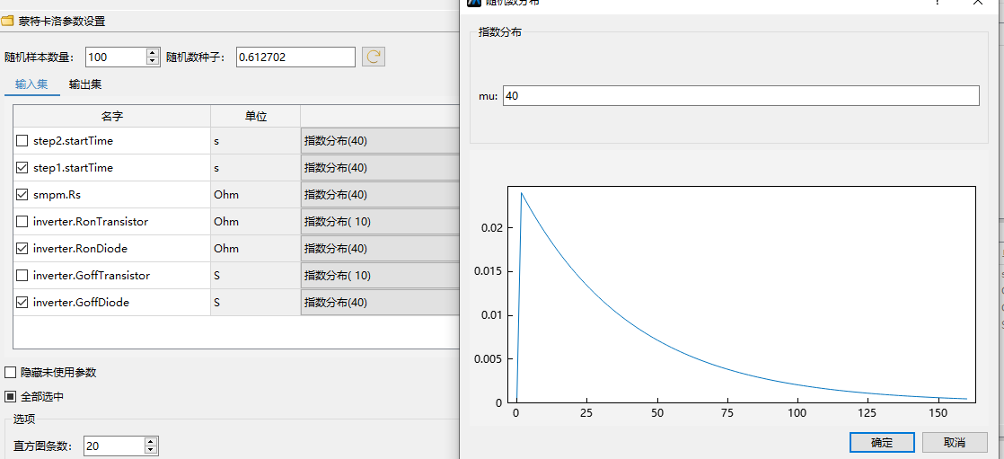
Task: Enable the inverter.RonTransistor checkbox
Action: (22, 222)
